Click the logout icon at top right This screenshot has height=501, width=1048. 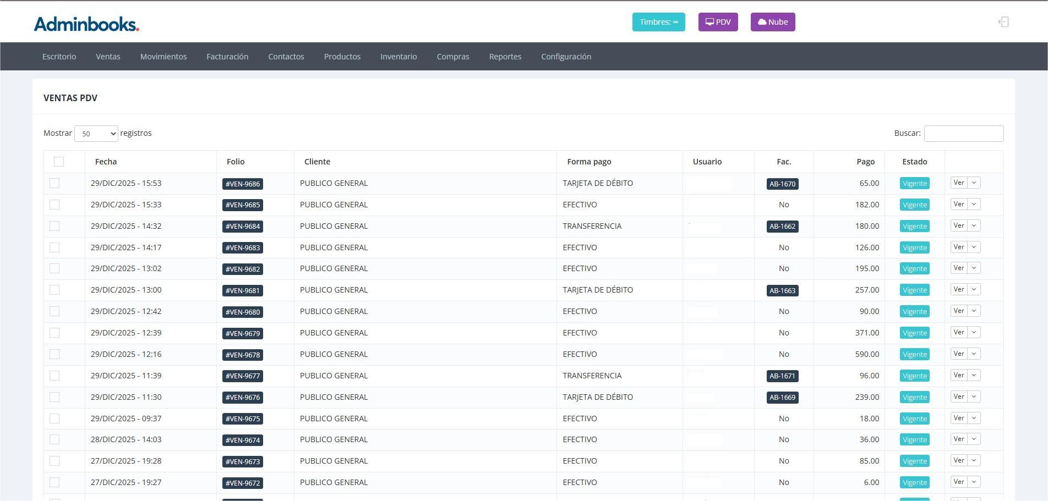(x=1003, y=22)
